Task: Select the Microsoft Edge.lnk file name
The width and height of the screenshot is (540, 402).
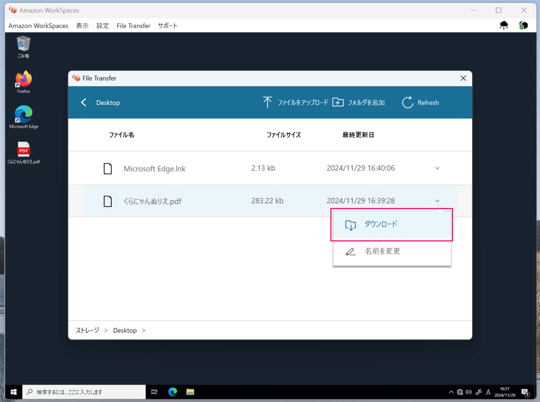Action: (x=154, y=169)
